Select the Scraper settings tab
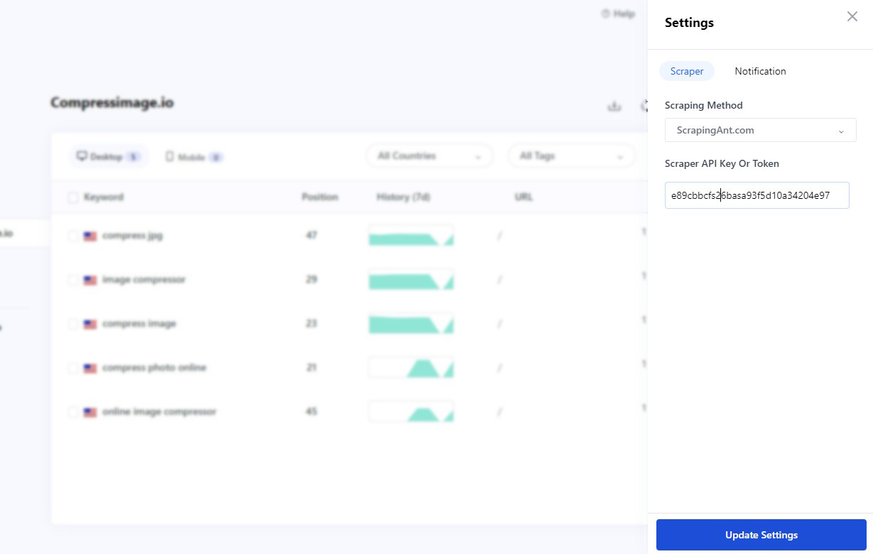Screen dimensions: 873x554 point(686,71)
